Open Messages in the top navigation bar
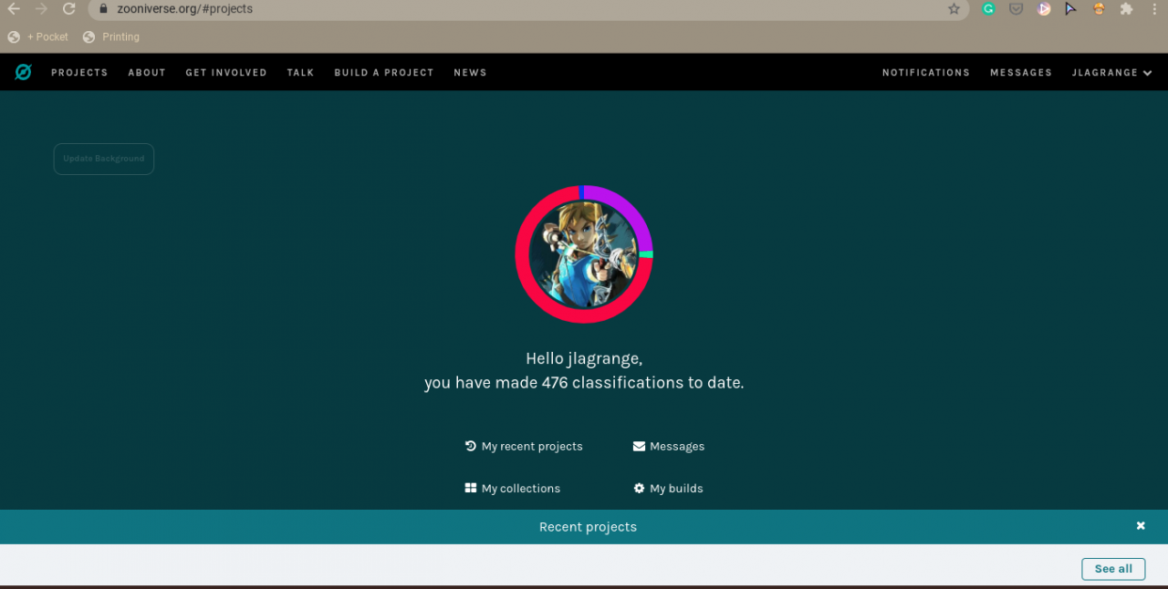Image resolution: width=1168 pixels, height=589 pixels. (1021, 72)
